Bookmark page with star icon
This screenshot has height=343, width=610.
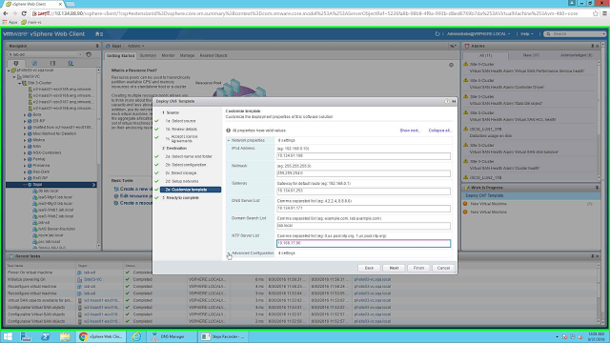[x=596, y=13]
